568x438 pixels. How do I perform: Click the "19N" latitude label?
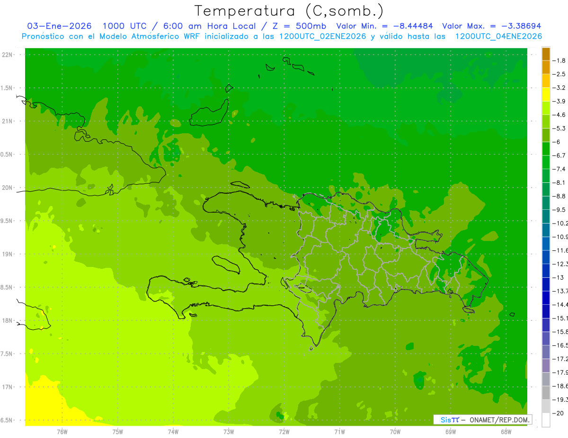(x=8, y=254)
